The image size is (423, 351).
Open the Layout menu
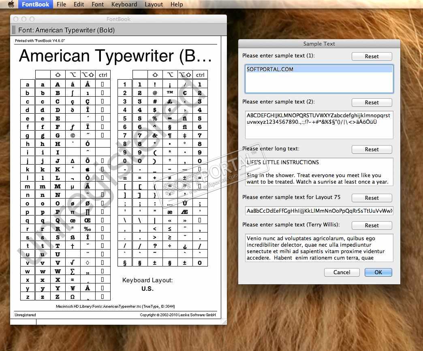point(154,4)
